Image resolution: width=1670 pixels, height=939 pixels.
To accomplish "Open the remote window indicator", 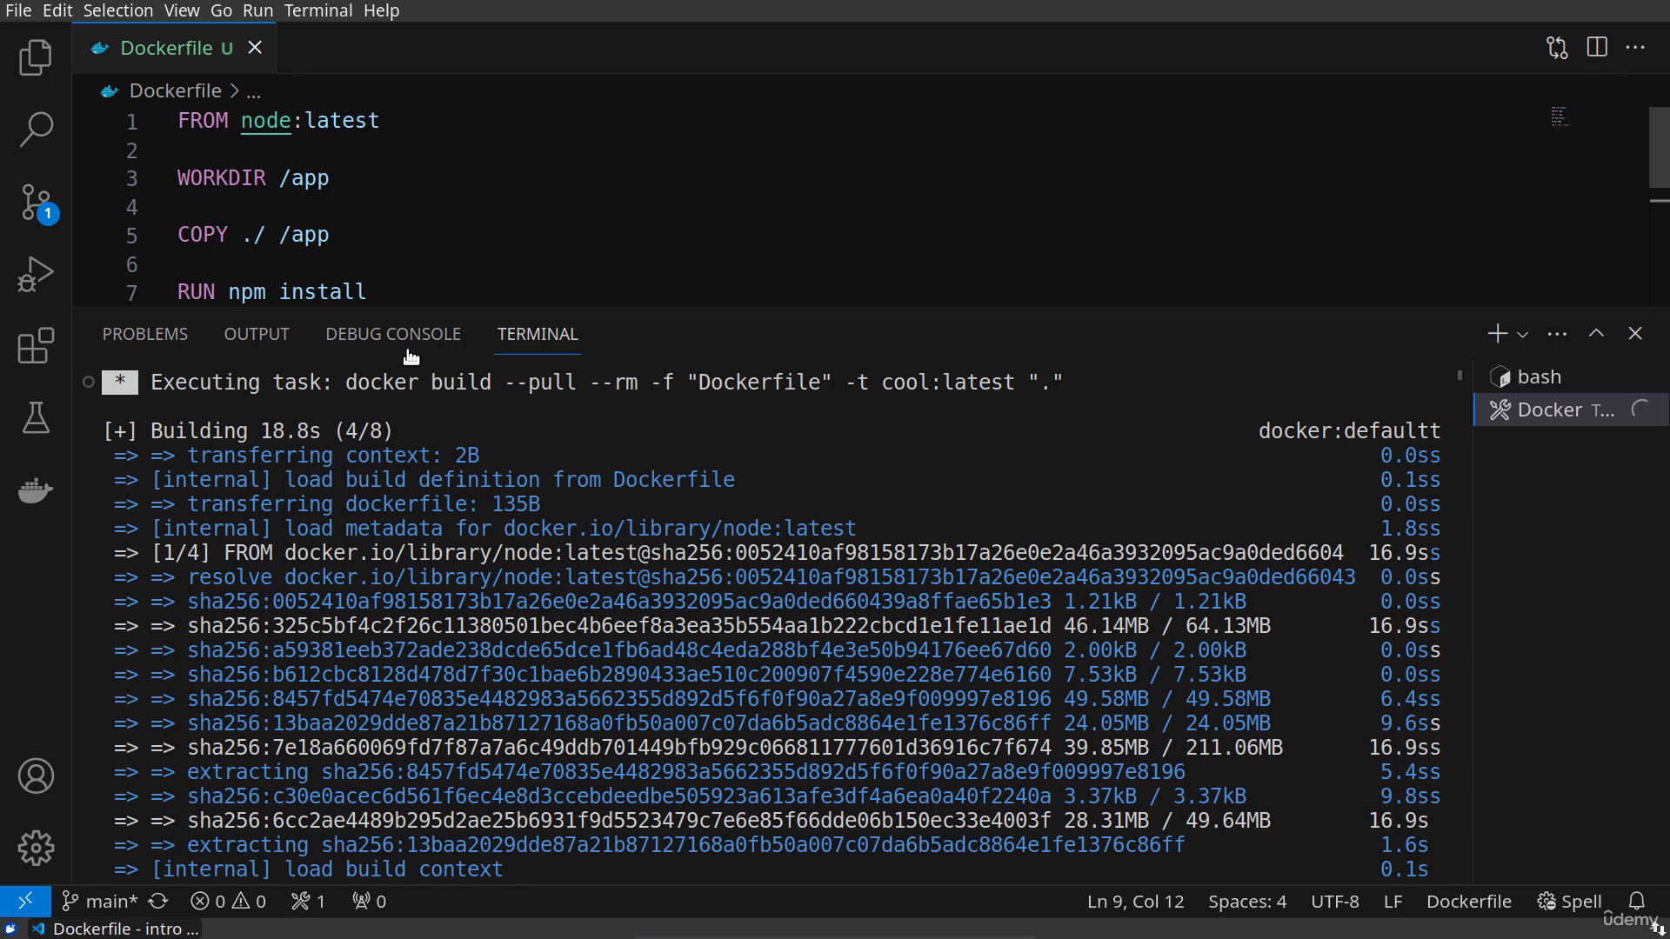I will click(25, 901).
